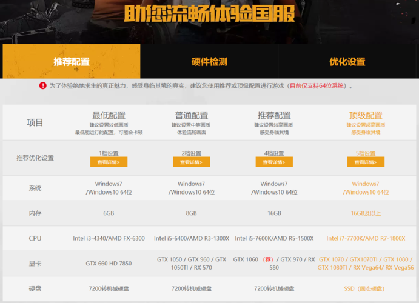Click the orange Windows7 /Windows10 64位 cell
The width and height of the screenshot is (419, 303).
366,188
